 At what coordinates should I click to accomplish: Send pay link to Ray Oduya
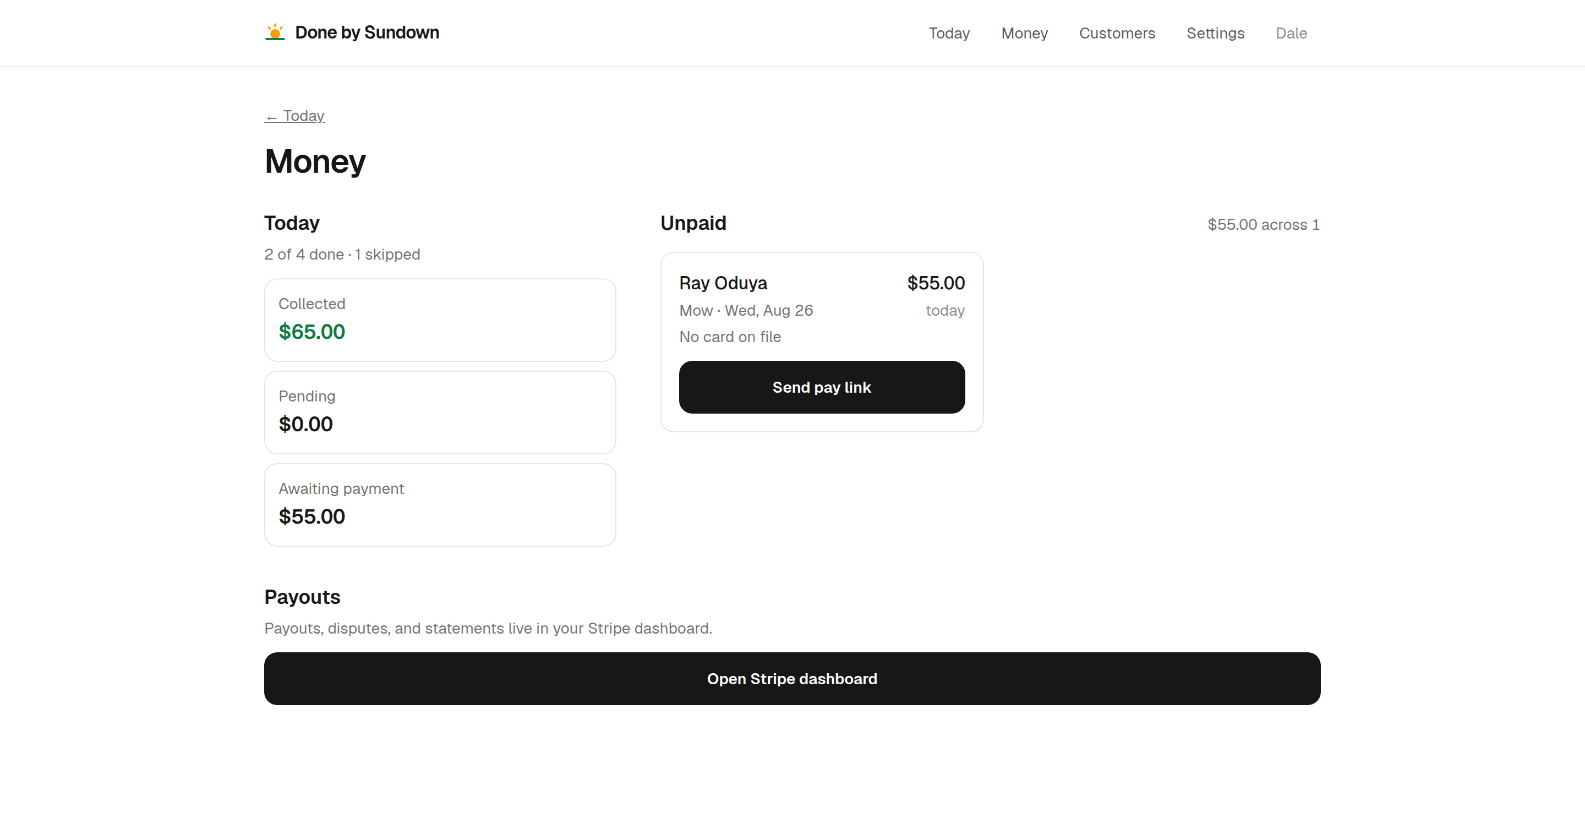pos(822,387)
